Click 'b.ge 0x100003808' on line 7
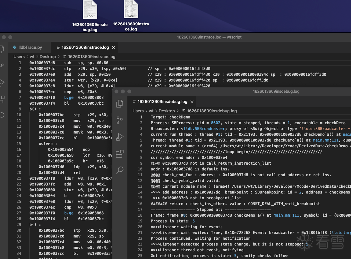 (84, 98)
